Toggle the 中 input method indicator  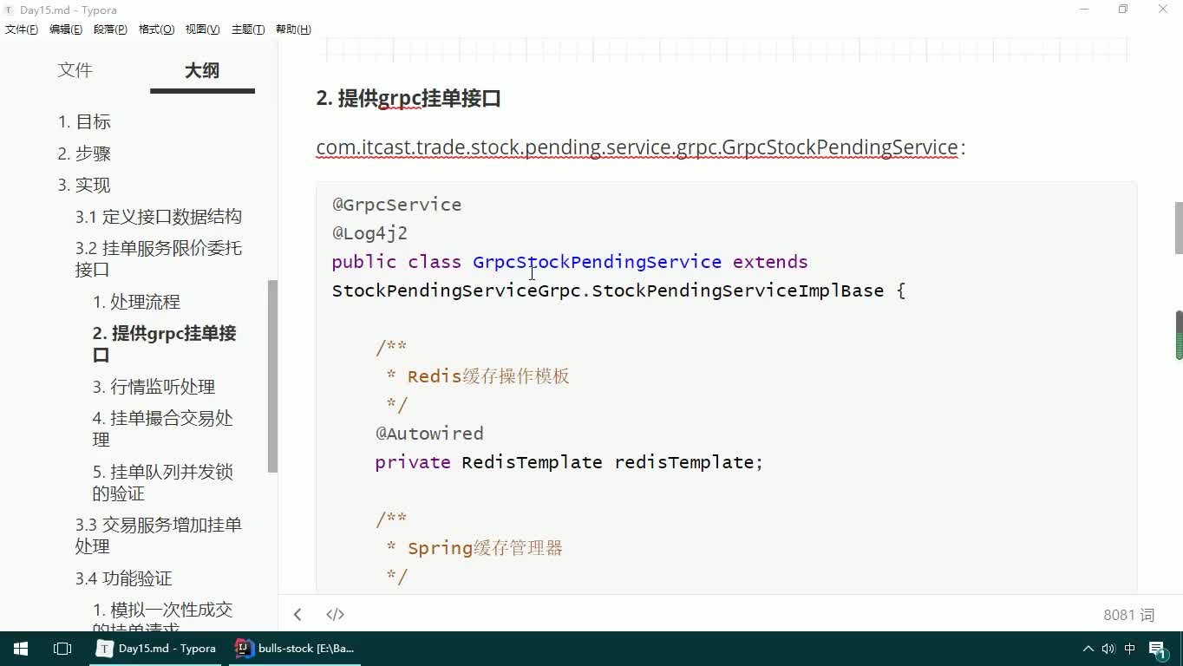pos(1130,649)
